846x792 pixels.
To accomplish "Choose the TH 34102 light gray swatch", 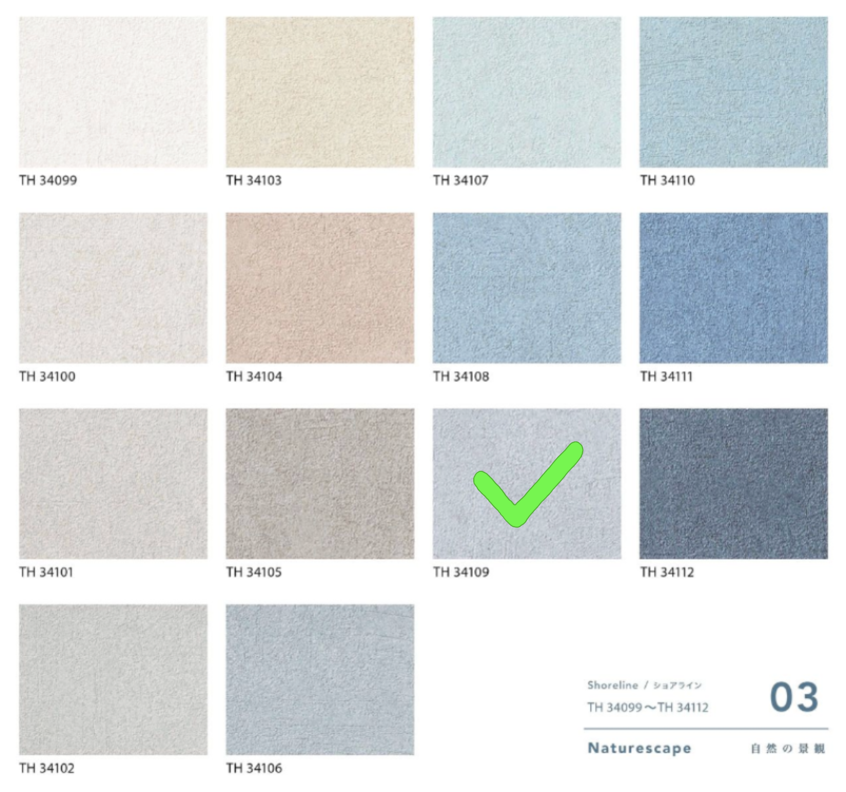I will [x=113, y=679].
